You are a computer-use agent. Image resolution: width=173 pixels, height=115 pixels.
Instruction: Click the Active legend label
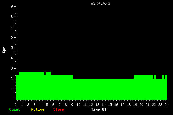click(38, 109)
